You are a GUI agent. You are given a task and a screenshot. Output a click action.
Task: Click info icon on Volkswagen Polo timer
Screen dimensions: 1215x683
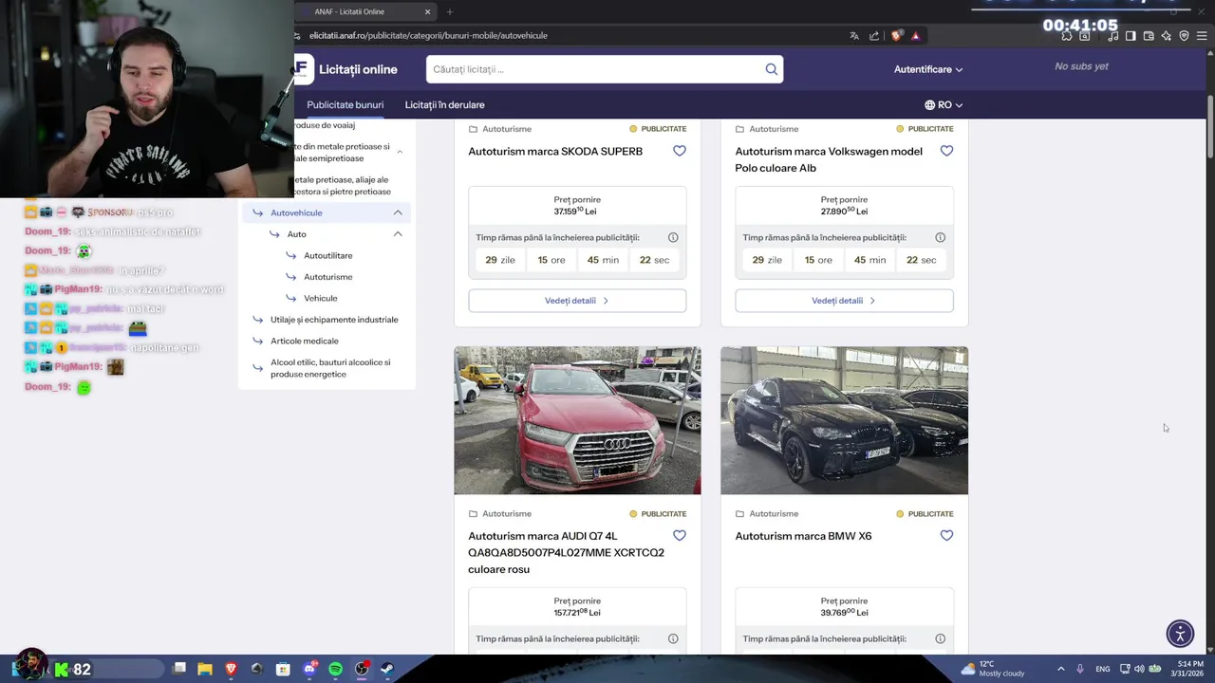pyautogui.click(x=940, y=238)
